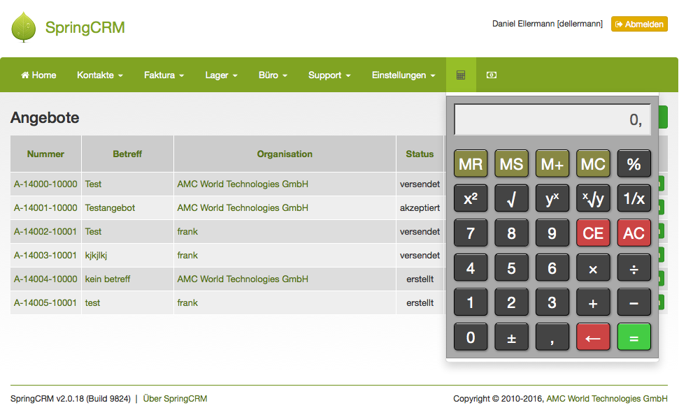The width and height of the screenshot is (679, 410).
Task: Expand the Support dropdown menu
Action: 329,75
